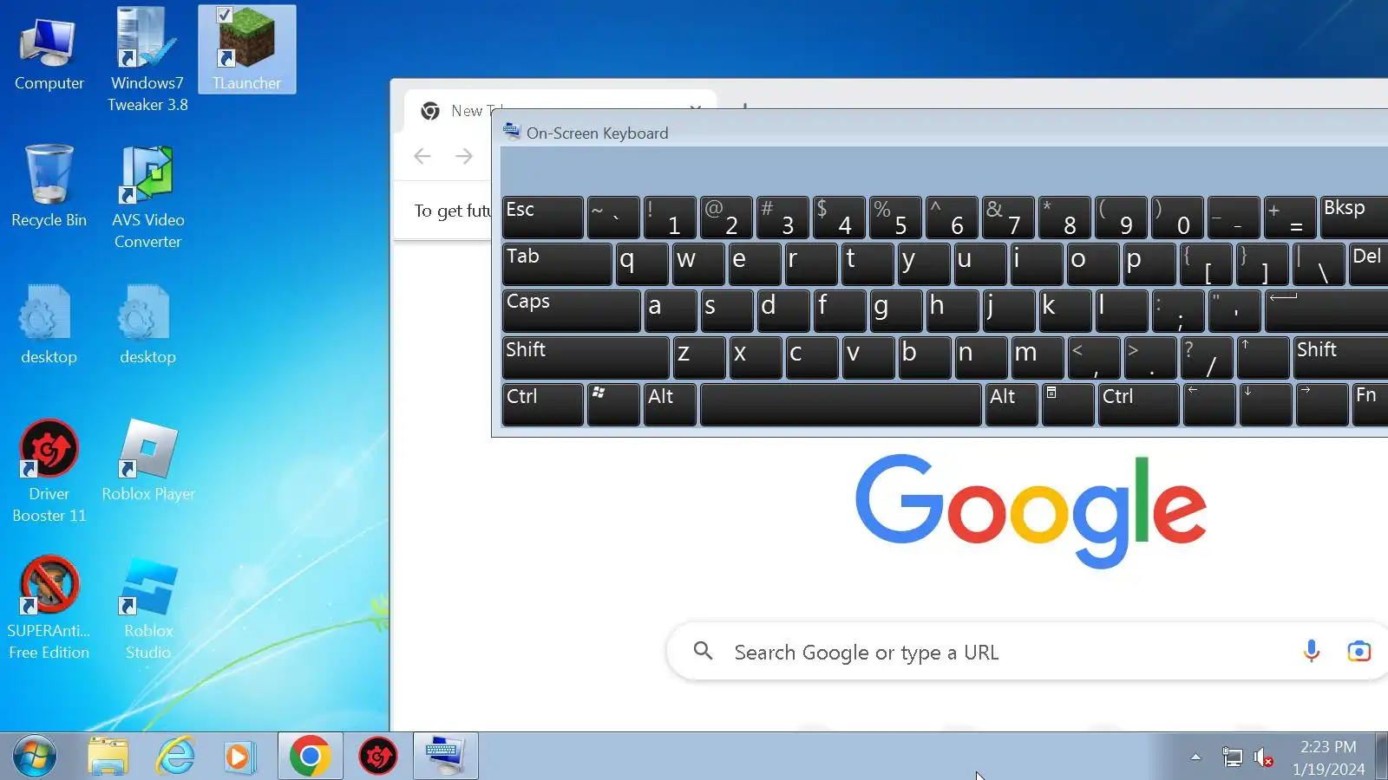Viewport: 1388px width, 780px height.
Task: Select the first desktop settings file
Action: click(x=49, y=324)
